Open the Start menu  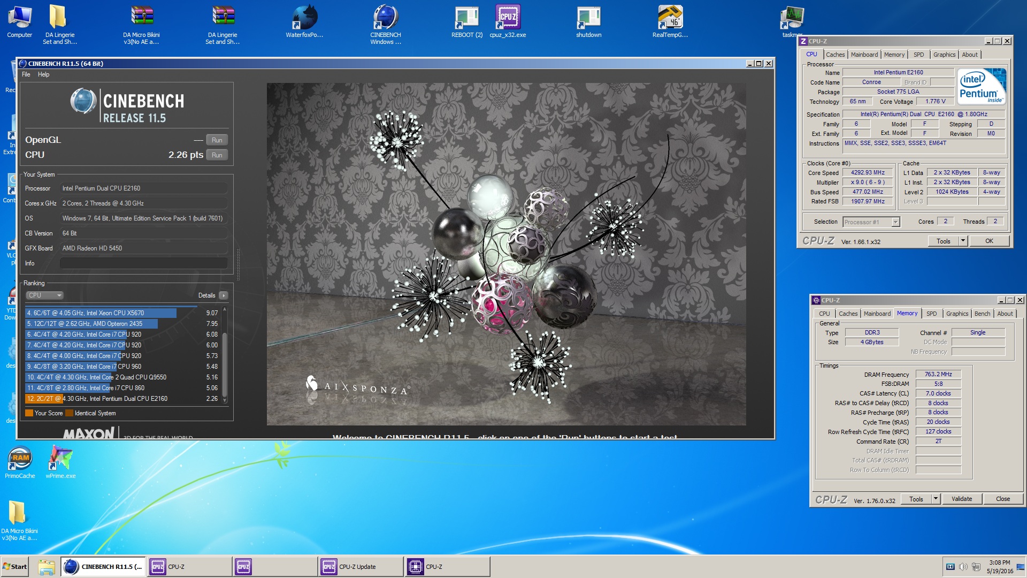[15, 567]
